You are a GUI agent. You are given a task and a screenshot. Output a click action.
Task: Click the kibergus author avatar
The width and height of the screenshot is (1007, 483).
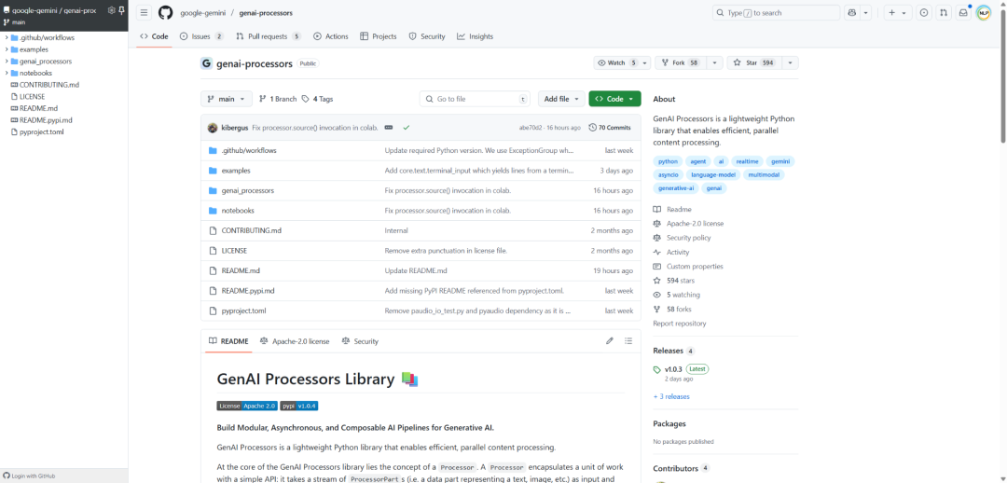pos(213,128)
